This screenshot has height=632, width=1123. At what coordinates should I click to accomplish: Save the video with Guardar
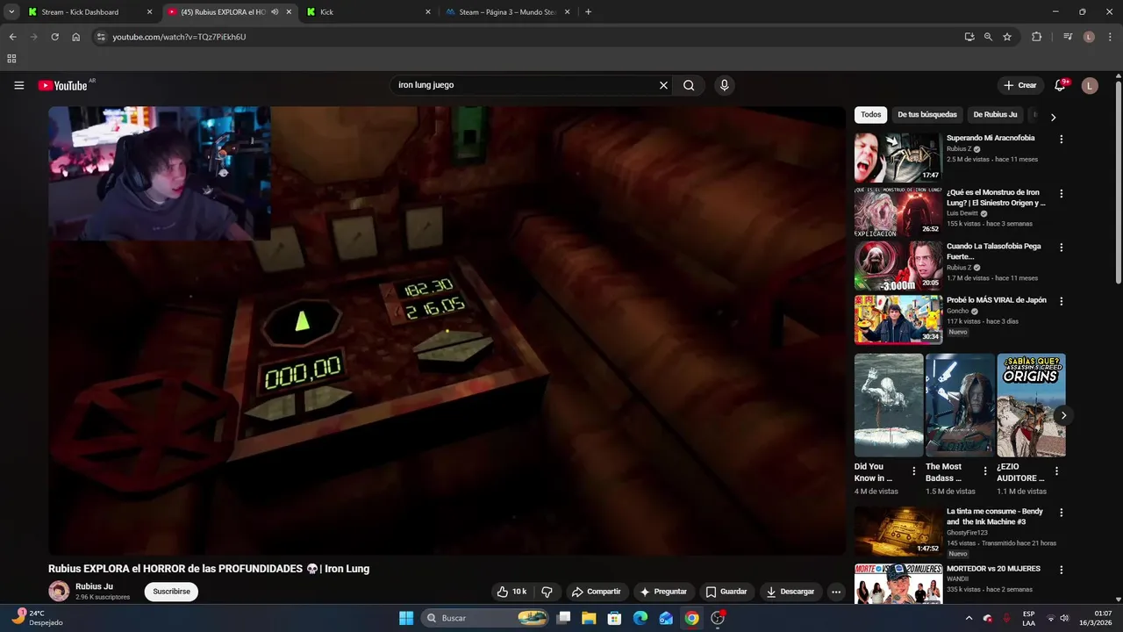click(x=726, y=592)
